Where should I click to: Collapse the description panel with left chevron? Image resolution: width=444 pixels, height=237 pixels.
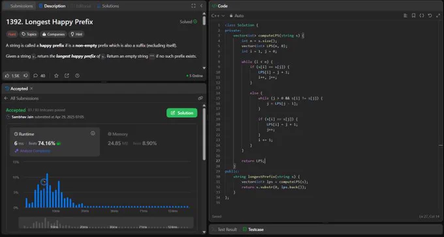pyautogui.click(x=201, y=6)
